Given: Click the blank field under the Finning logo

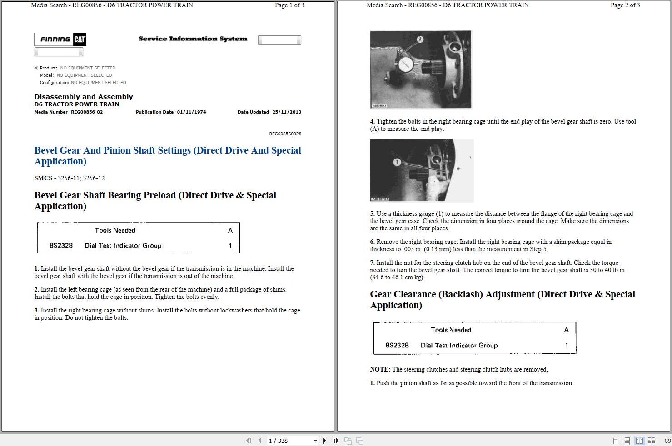Looking at the screenshot, I should click(x=59, y=52).
